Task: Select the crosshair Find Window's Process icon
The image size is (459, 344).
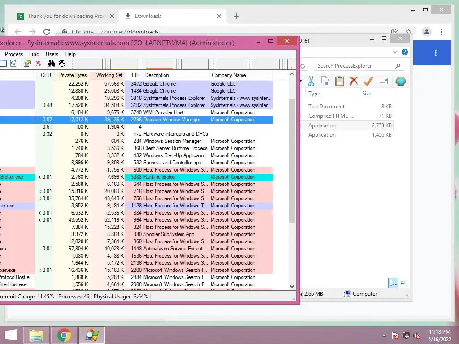Action: click(62, 64)
